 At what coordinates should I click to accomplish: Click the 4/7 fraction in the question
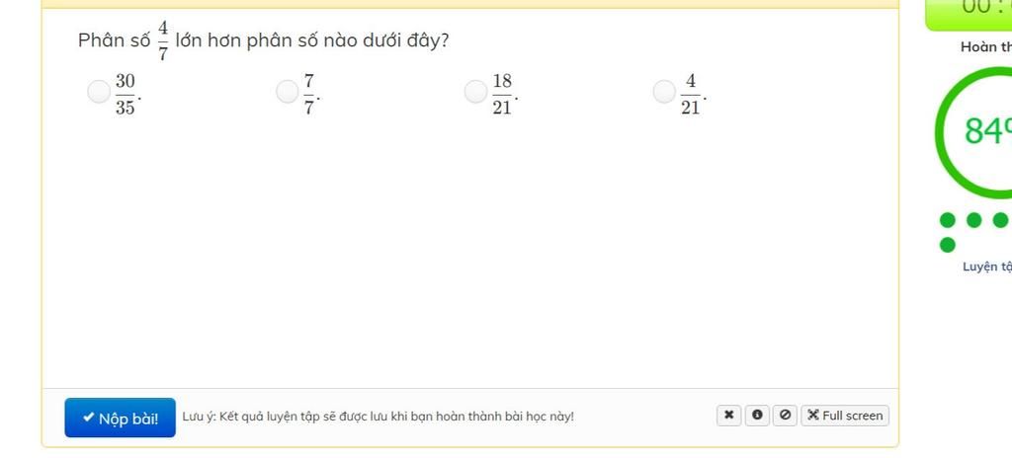(x=163, y=40)
